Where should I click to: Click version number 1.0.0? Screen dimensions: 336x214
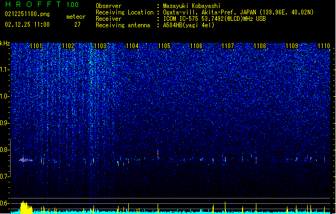73,5
